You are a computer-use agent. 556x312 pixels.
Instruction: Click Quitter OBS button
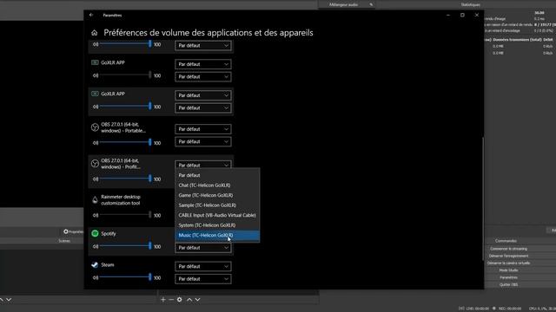coord(508,284)
